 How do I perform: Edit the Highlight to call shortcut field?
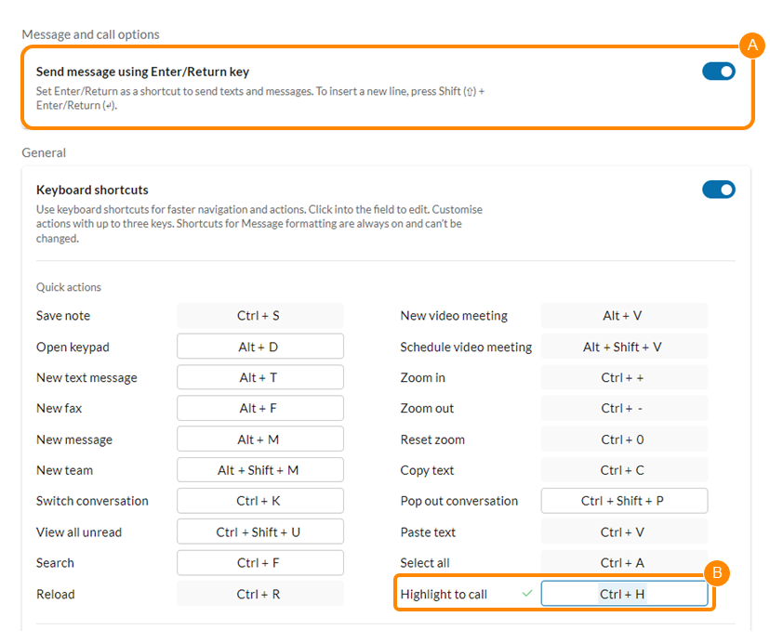tap(624, 593)
